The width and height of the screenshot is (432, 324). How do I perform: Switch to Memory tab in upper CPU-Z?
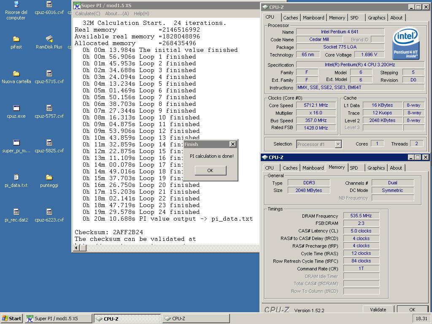click(337, 18)
